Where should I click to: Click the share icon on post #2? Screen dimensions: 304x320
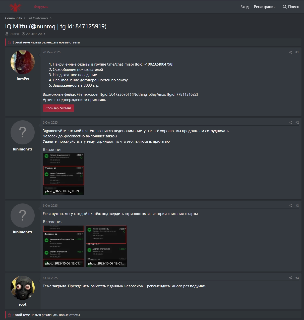click(290, 123)
